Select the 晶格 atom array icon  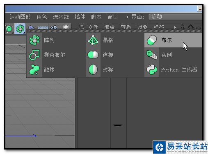click(x=93, y=40)
